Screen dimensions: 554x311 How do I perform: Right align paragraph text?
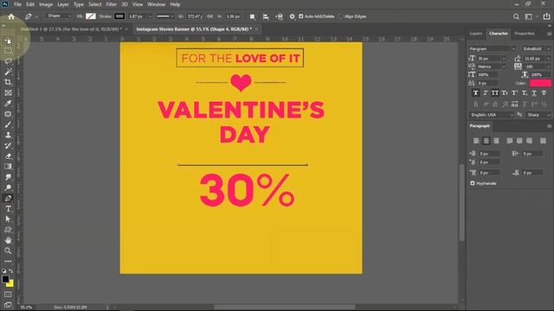pyautogui.click(x=496, y=141)
